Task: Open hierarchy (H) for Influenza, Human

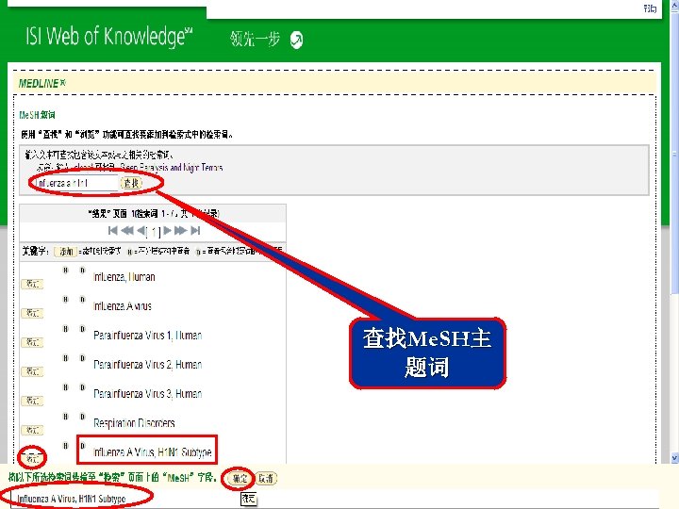Action: coord(66,271)
